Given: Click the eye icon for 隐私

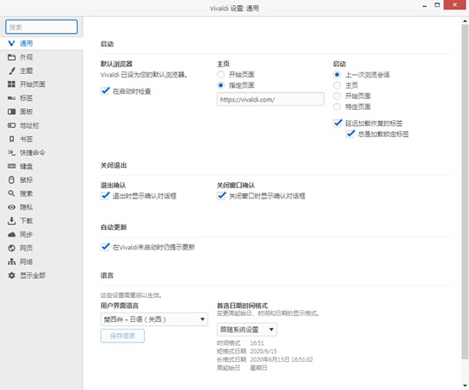Looking at the screenshot, I should click(11, 207).
